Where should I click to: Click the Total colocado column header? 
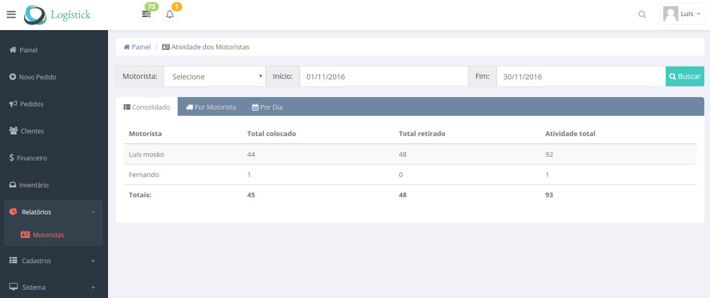coord(272,133)
